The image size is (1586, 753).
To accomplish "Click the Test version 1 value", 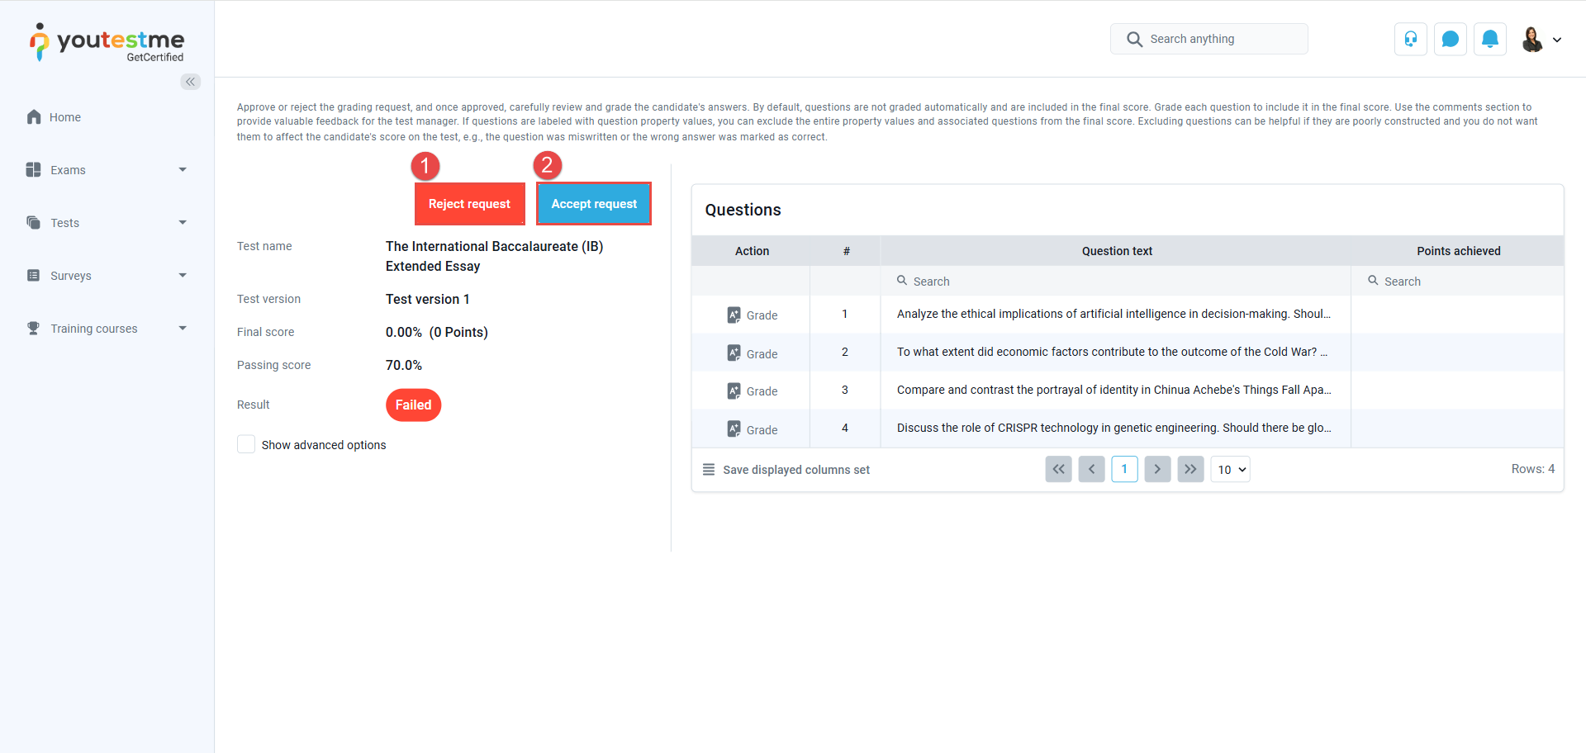I will click(427, 299).
